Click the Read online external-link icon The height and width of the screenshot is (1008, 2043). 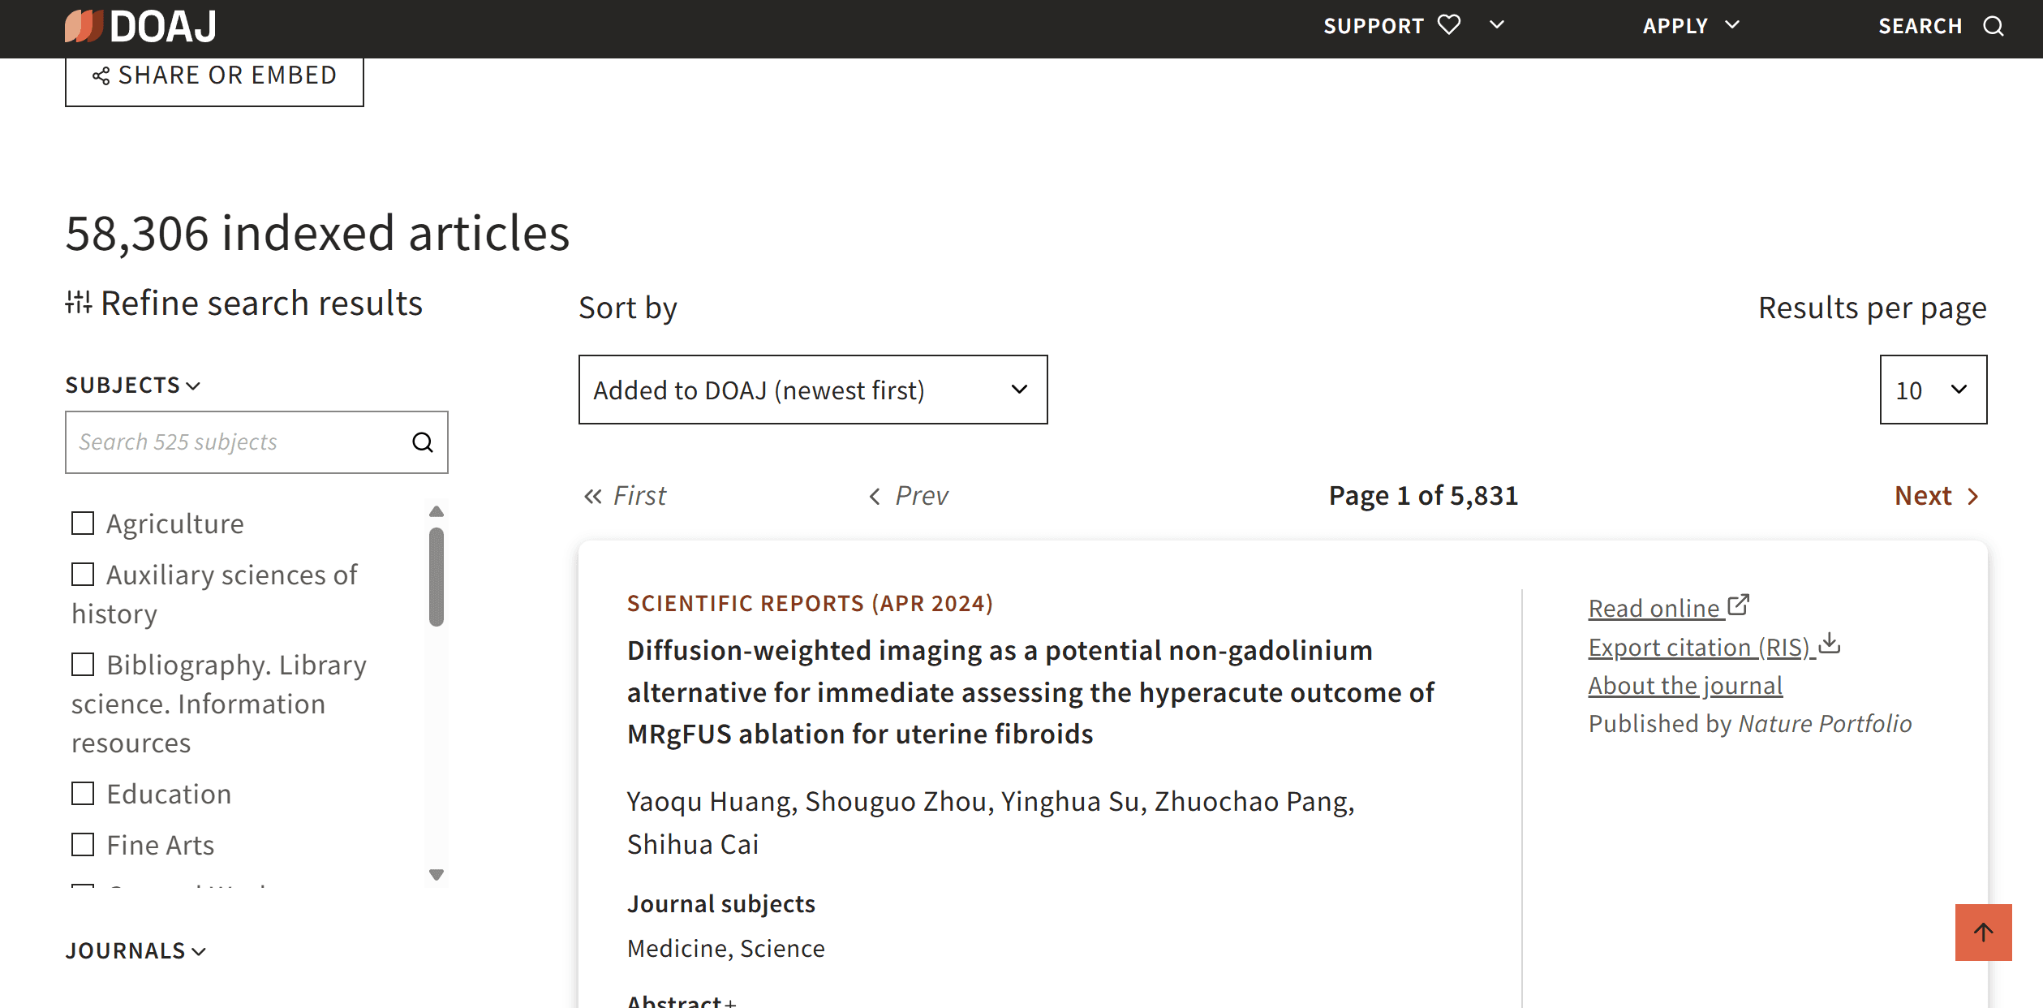[1738, 605]
